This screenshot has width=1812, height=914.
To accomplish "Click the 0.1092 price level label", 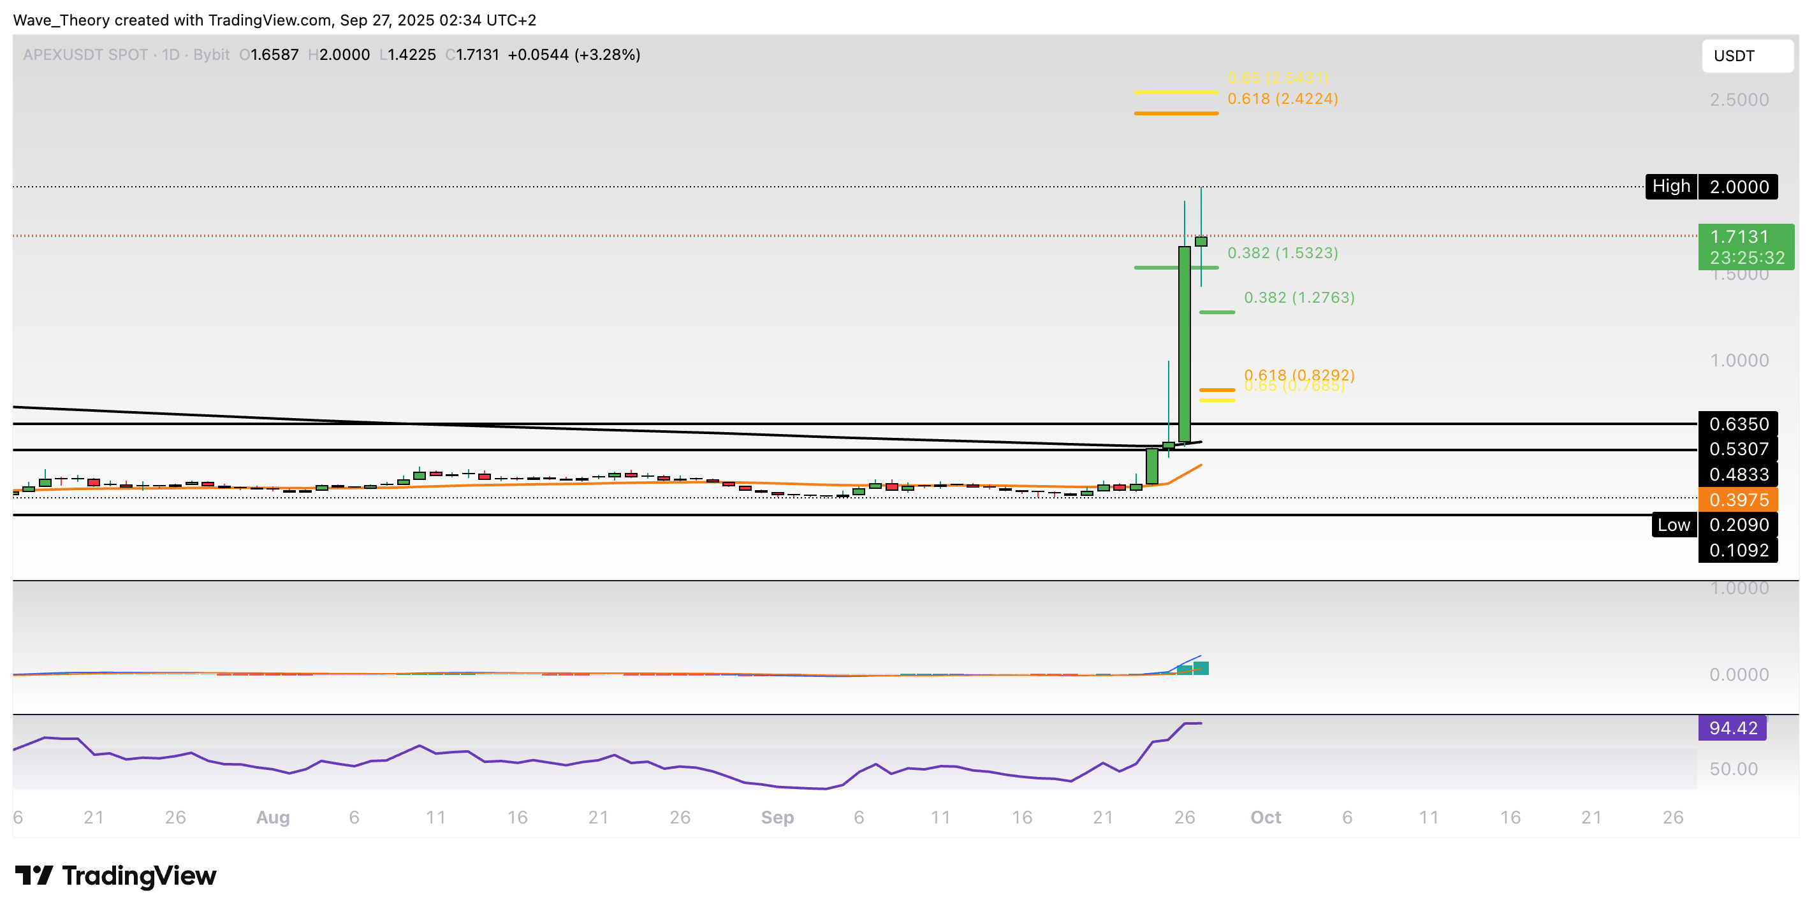I will point(1737,550).
